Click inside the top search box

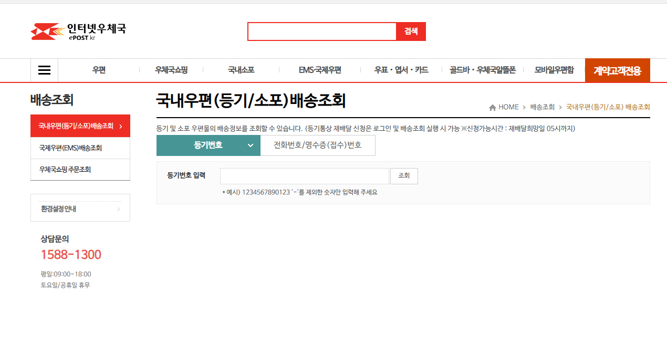point(321,31)
